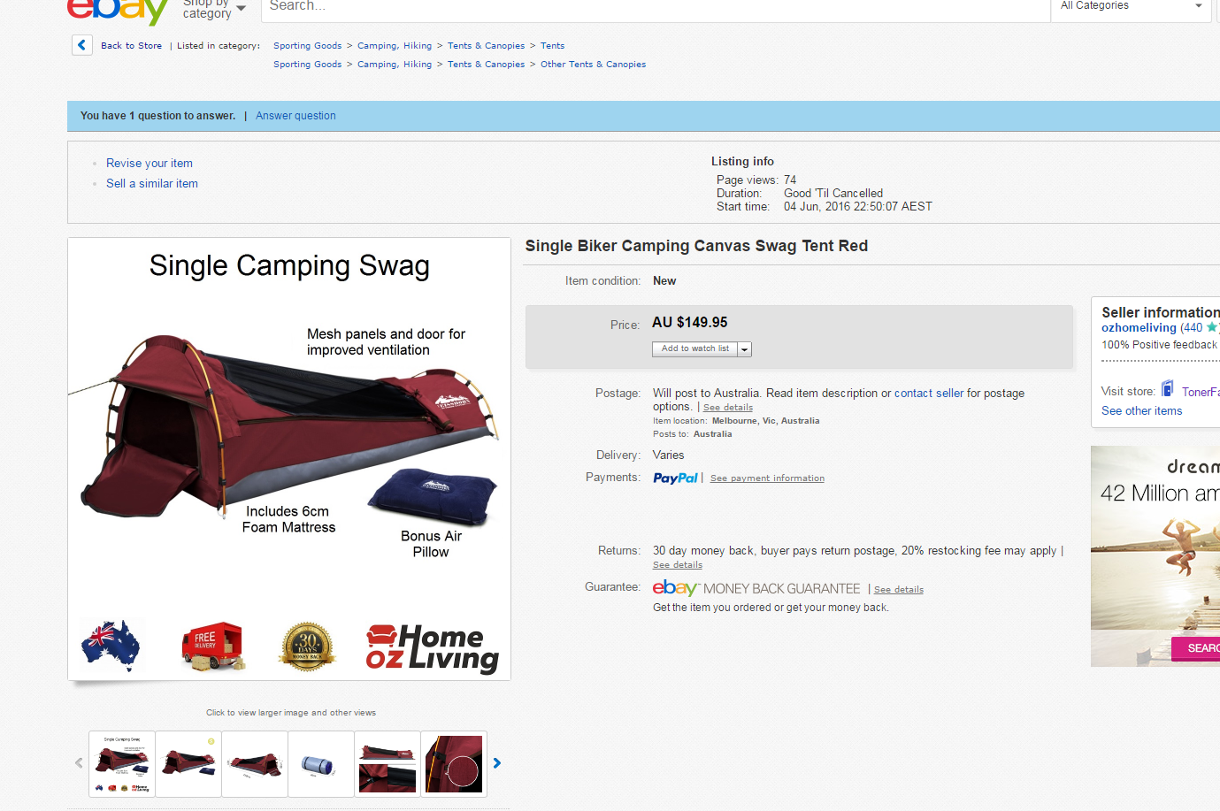
Task: Click the teal feedback star beside seller rating
Action: (1212, 327)
